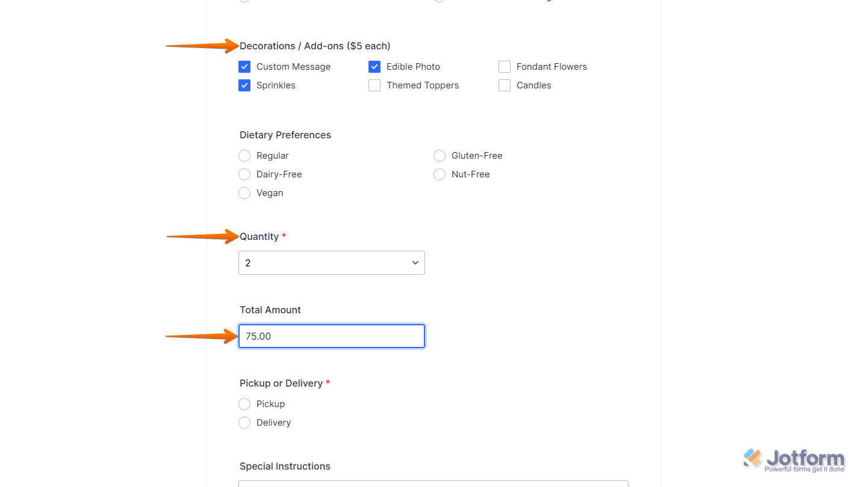Image resolution: width=867 pixels, height=487 pixels.
Task: Select the Regular dietary preference
Action: click(244, 155)
